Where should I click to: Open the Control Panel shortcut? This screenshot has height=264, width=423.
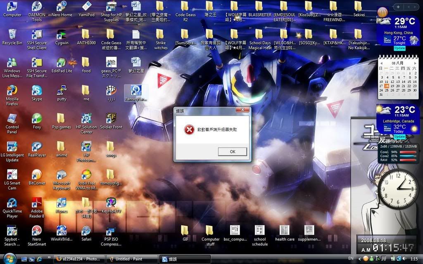tap(12, 119)
